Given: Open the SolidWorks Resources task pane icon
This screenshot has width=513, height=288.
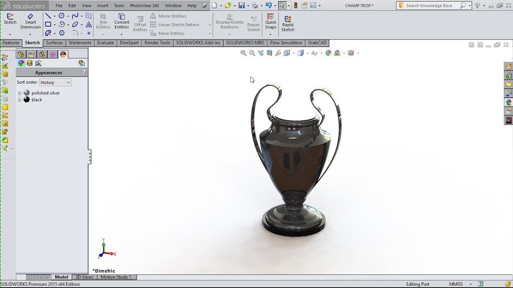Looking at the screenshot, I should [509, 66].
